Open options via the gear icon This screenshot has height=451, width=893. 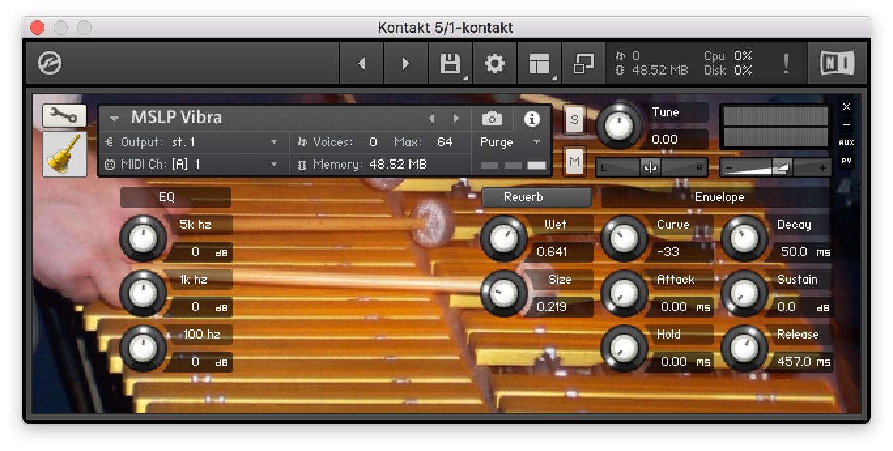(x=494, y=63)
